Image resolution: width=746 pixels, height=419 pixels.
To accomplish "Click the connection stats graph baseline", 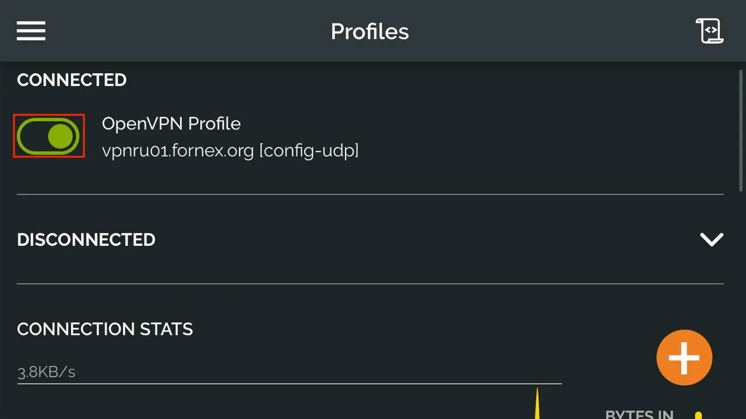I will [x=289, y=383].
